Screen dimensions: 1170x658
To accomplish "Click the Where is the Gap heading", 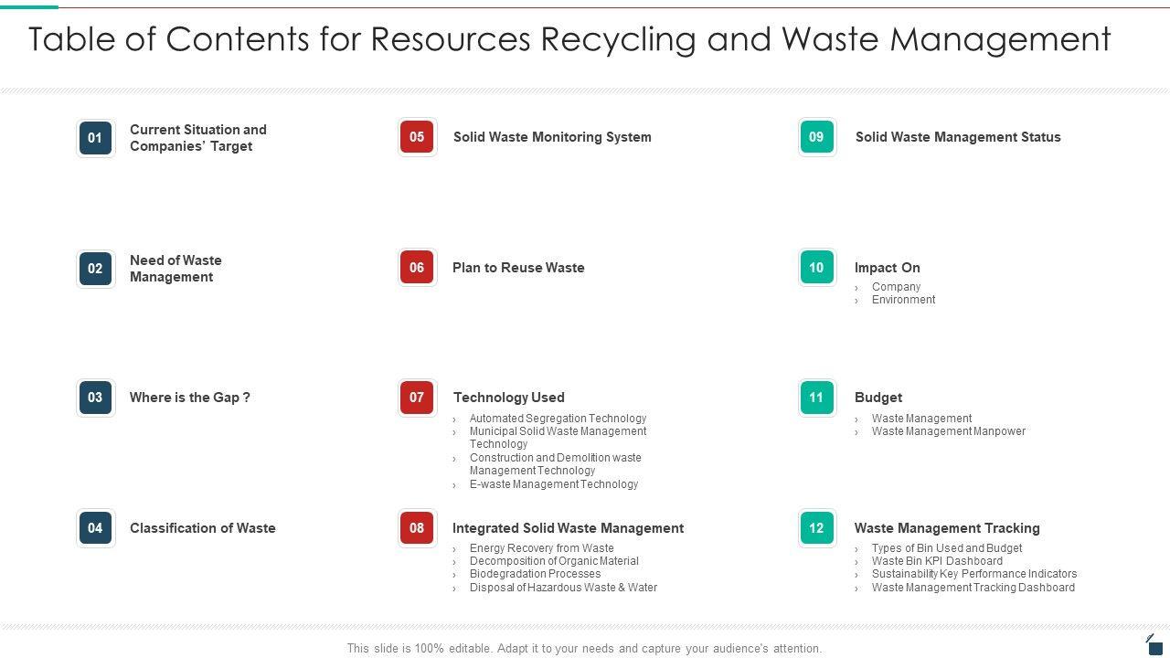I will coord(189,398).
